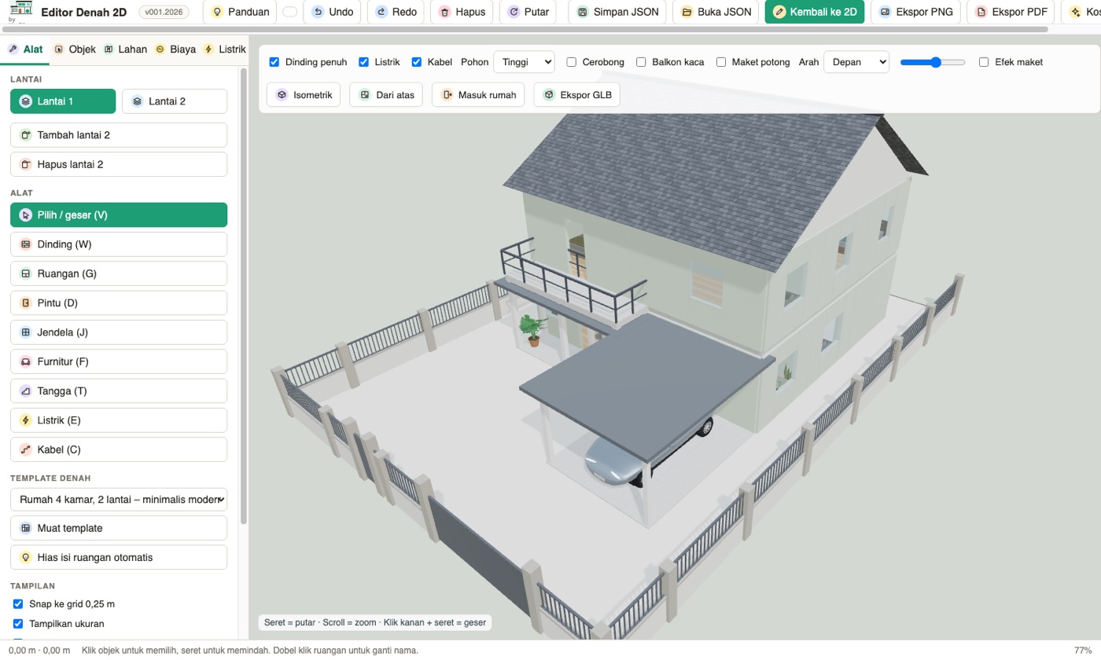Click the Tambah lantai 2 button
Screen dimensions: 1101x660
pos(119,135)
